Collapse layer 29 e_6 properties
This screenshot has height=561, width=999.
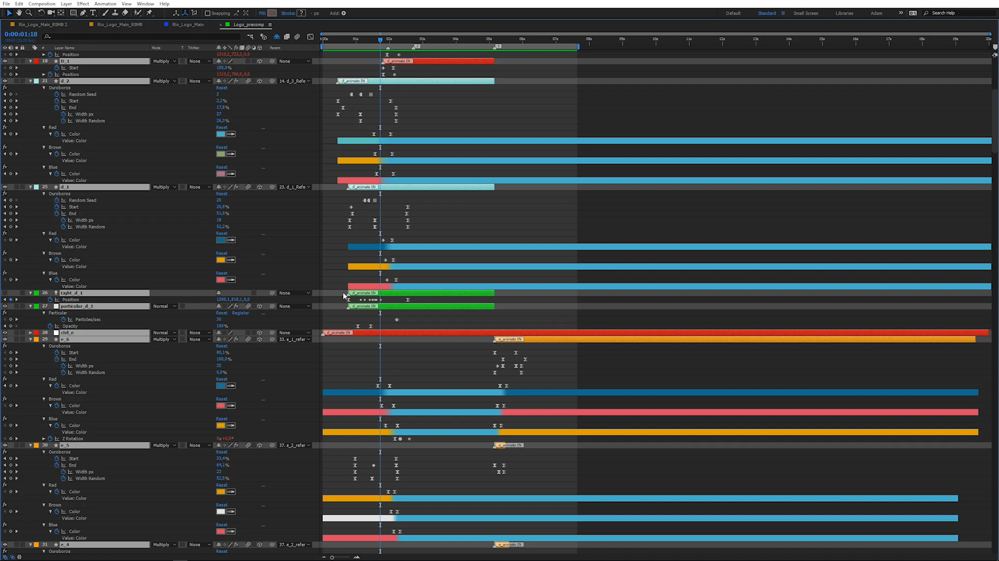(30, 340)
